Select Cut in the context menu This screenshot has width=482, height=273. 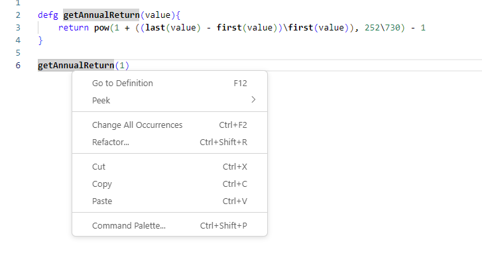click(x=99, y=167)
